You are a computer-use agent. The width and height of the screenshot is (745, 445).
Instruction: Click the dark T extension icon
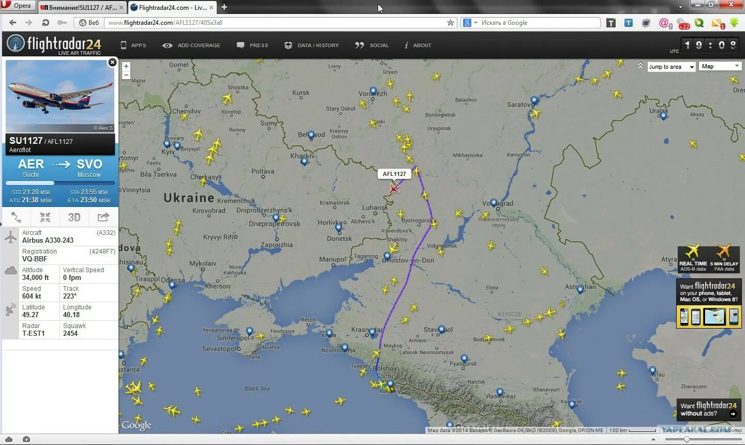[x=611, y=23]
